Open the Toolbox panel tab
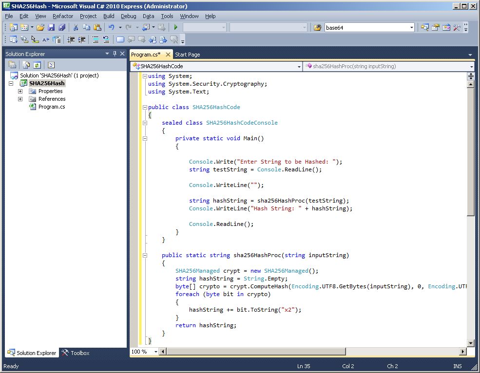 (x=76, y=353)
